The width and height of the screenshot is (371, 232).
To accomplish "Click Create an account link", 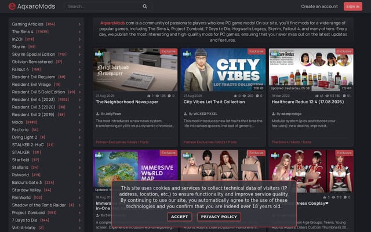I will pyautogui.click(x=319, y=6).
